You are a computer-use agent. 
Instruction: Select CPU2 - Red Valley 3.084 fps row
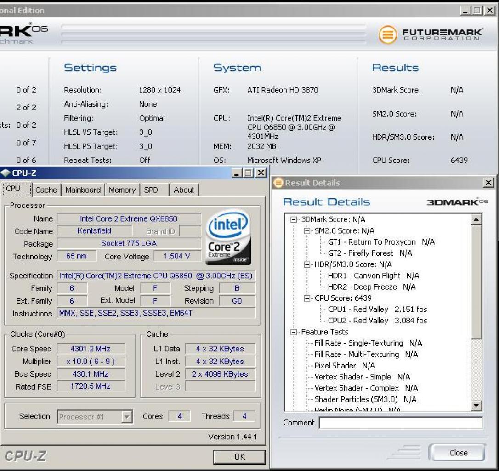(x=377, y=321)
